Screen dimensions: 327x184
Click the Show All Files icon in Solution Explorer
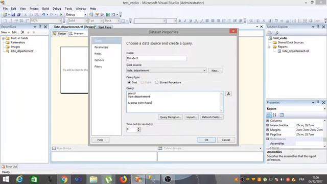(x=277, y=33)
